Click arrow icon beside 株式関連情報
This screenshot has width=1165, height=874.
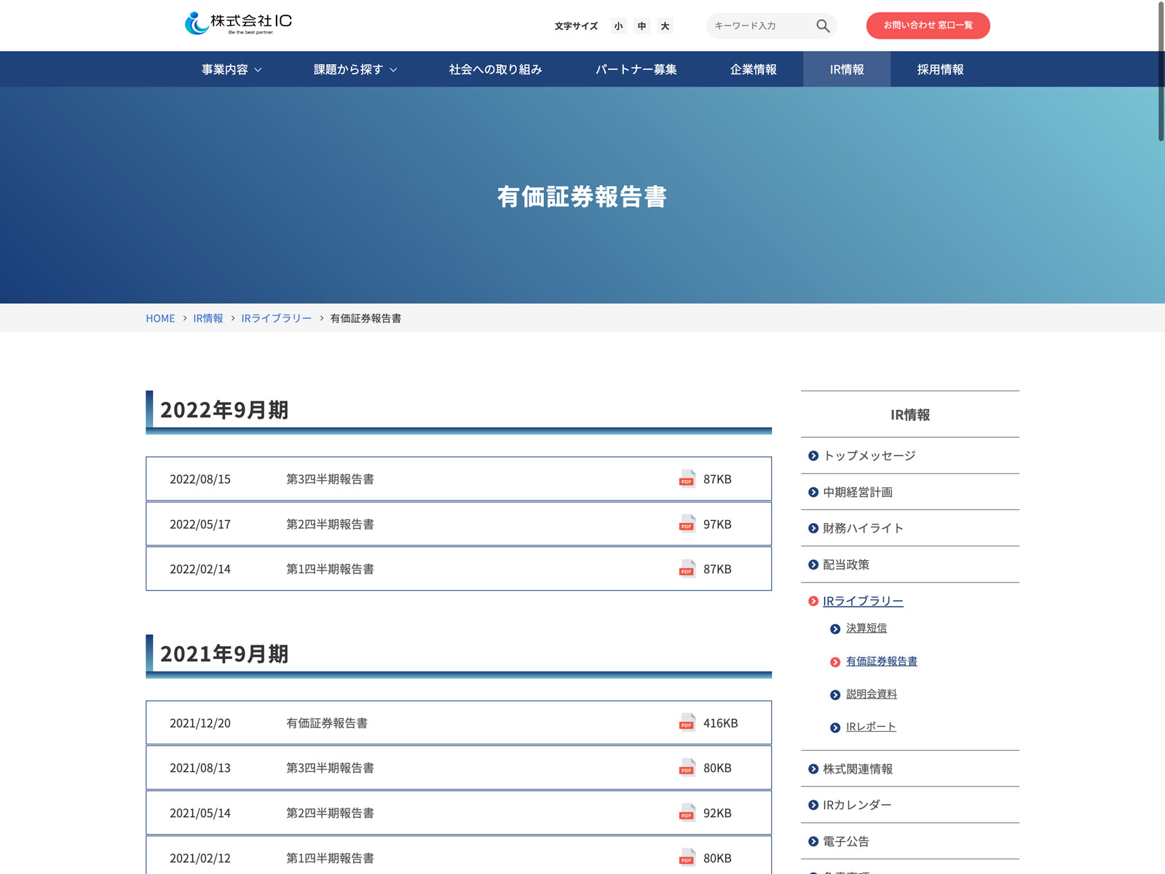(x=813, y=769)
